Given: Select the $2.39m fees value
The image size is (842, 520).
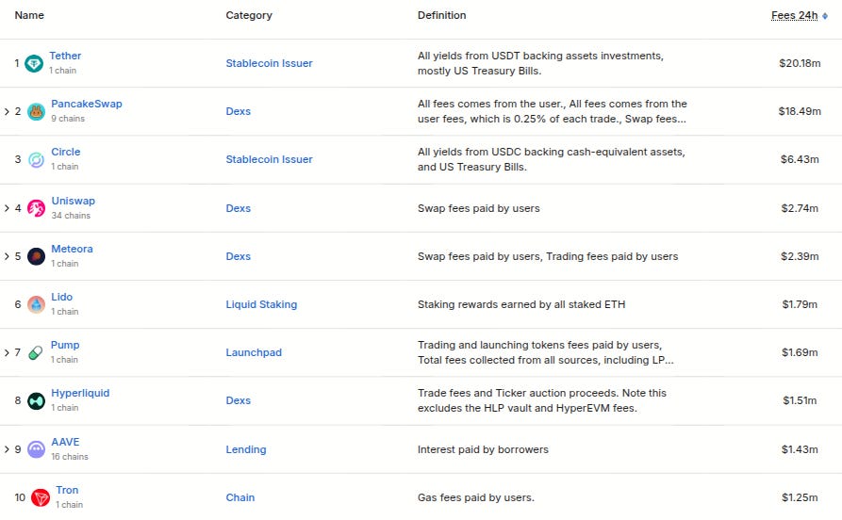Looking at the screenshot, I should click(x=800, y=256).
